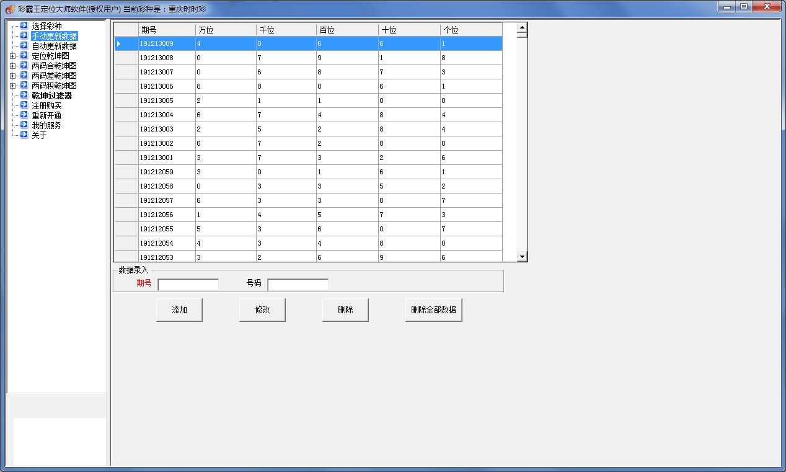Focus the 号码 input field

(x=298, y=285)
